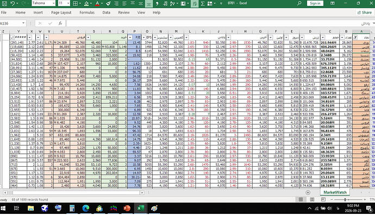The height and width of the screenshot is (215, 375).
Task: Open Ribbon Display Options icon
Action: click(x=333, y=3)
